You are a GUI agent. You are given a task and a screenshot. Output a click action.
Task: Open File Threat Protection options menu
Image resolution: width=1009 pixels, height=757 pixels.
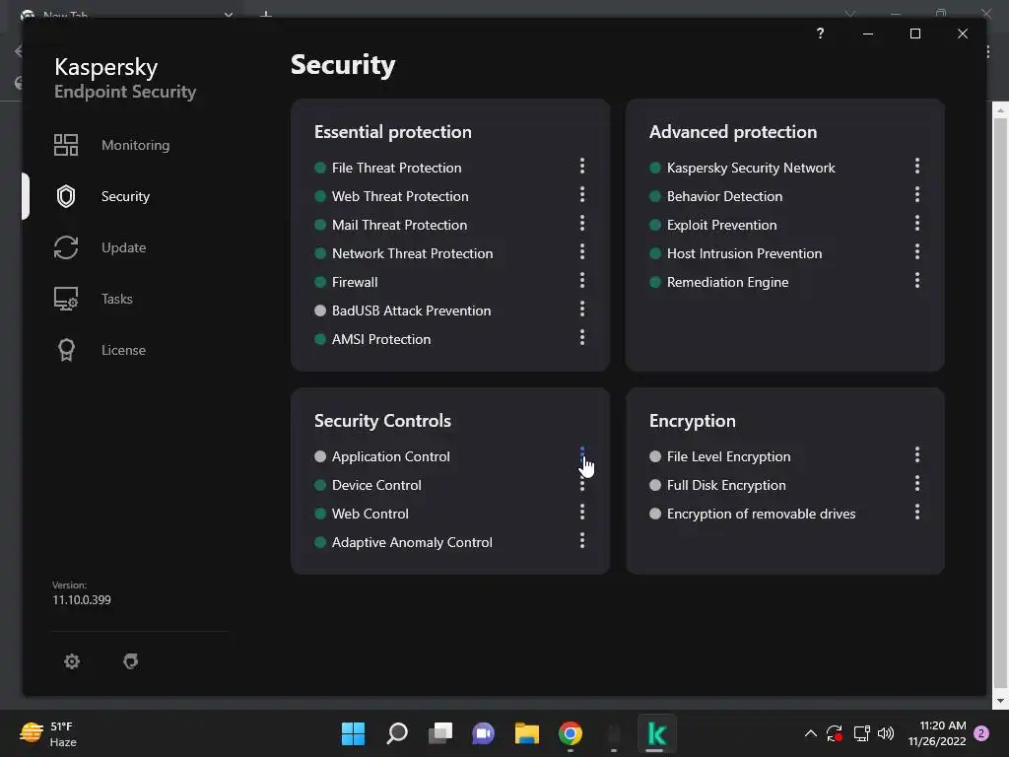point(582,166)
